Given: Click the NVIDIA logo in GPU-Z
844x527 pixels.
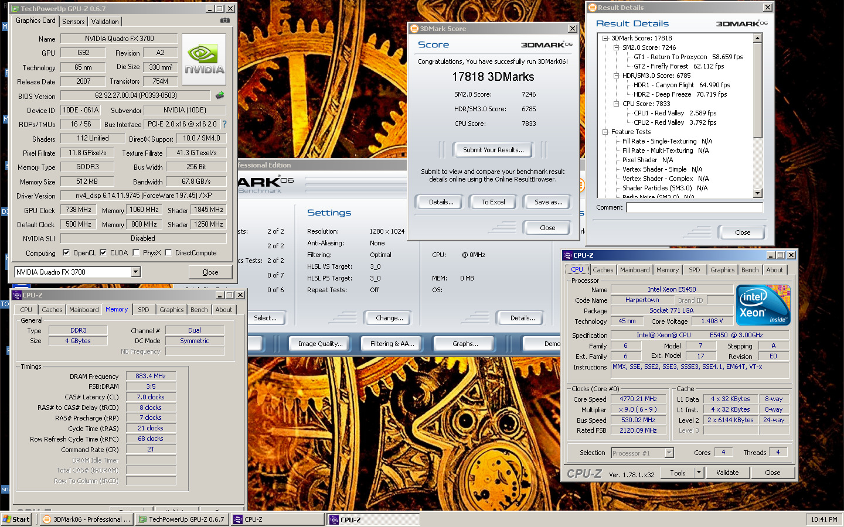Looking at the screenshot, I should 204,59.
